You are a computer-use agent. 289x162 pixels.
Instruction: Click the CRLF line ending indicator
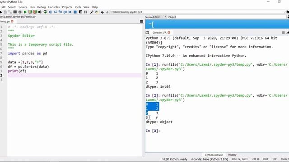[266, 159]
